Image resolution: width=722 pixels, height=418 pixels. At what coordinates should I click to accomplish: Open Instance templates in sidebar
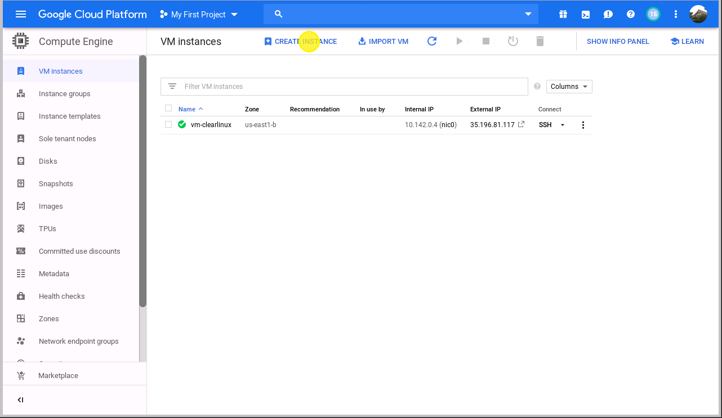[x=70, y=116]
